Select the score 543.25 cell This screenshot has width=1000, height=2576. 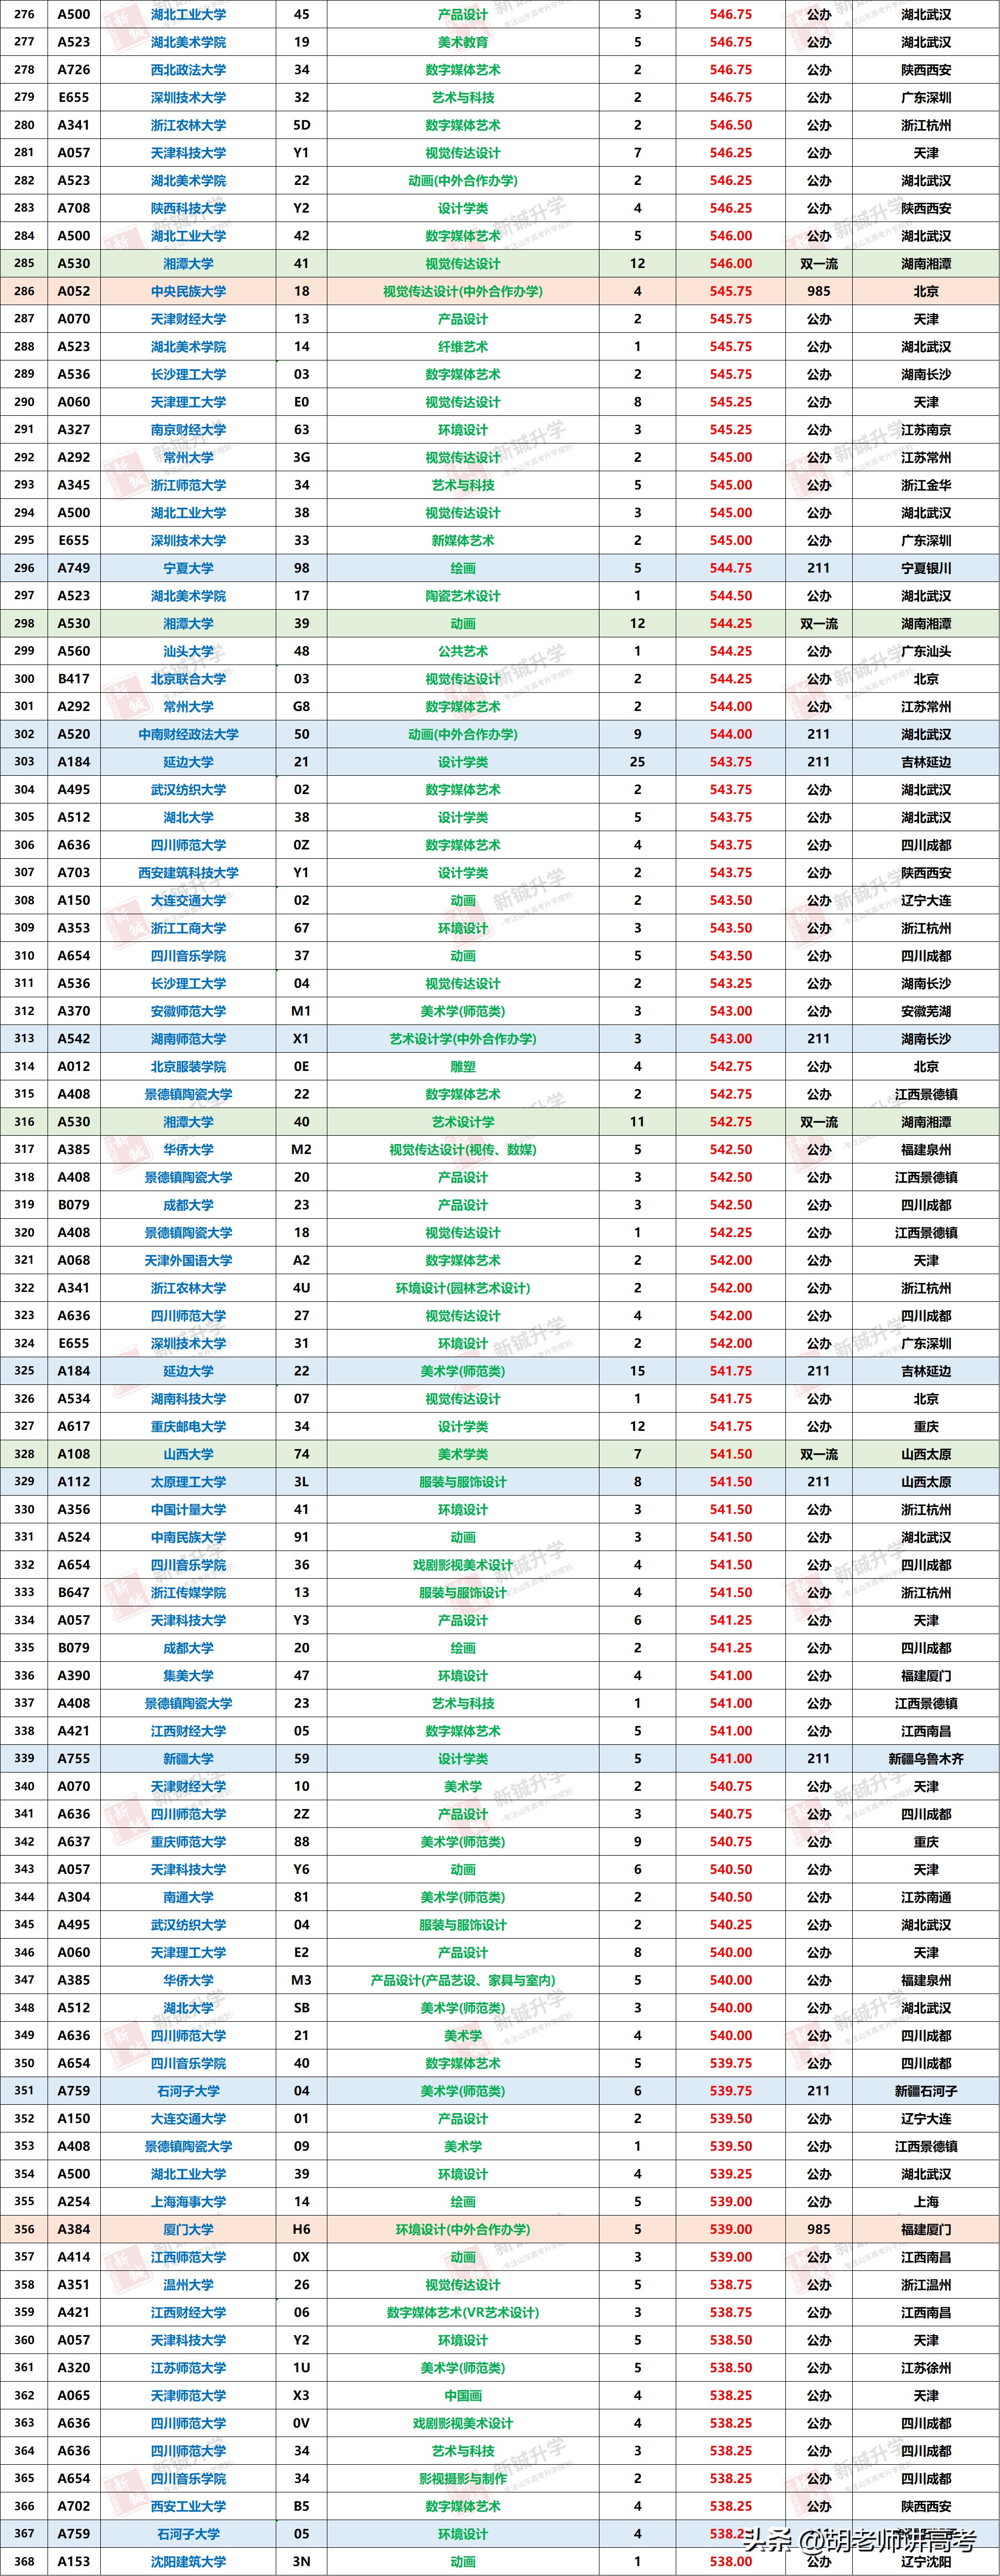[731, 983]
